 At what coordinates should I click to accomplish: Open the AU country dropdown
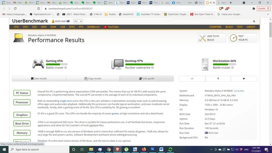pos(78,21)
